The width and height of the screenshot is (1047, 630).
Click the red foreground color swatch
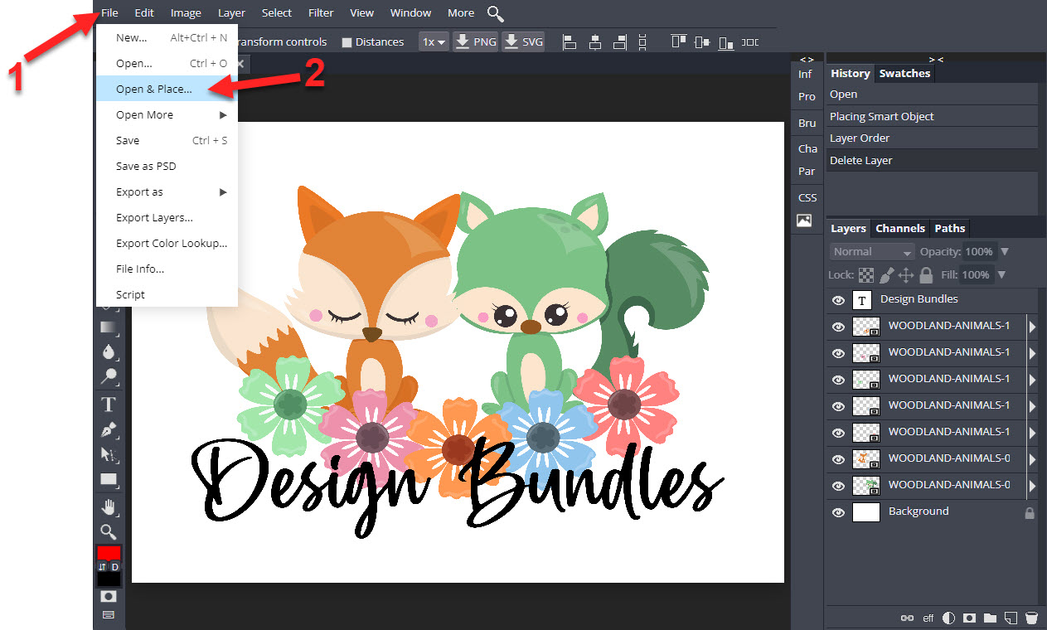click(x=109, y=553)
